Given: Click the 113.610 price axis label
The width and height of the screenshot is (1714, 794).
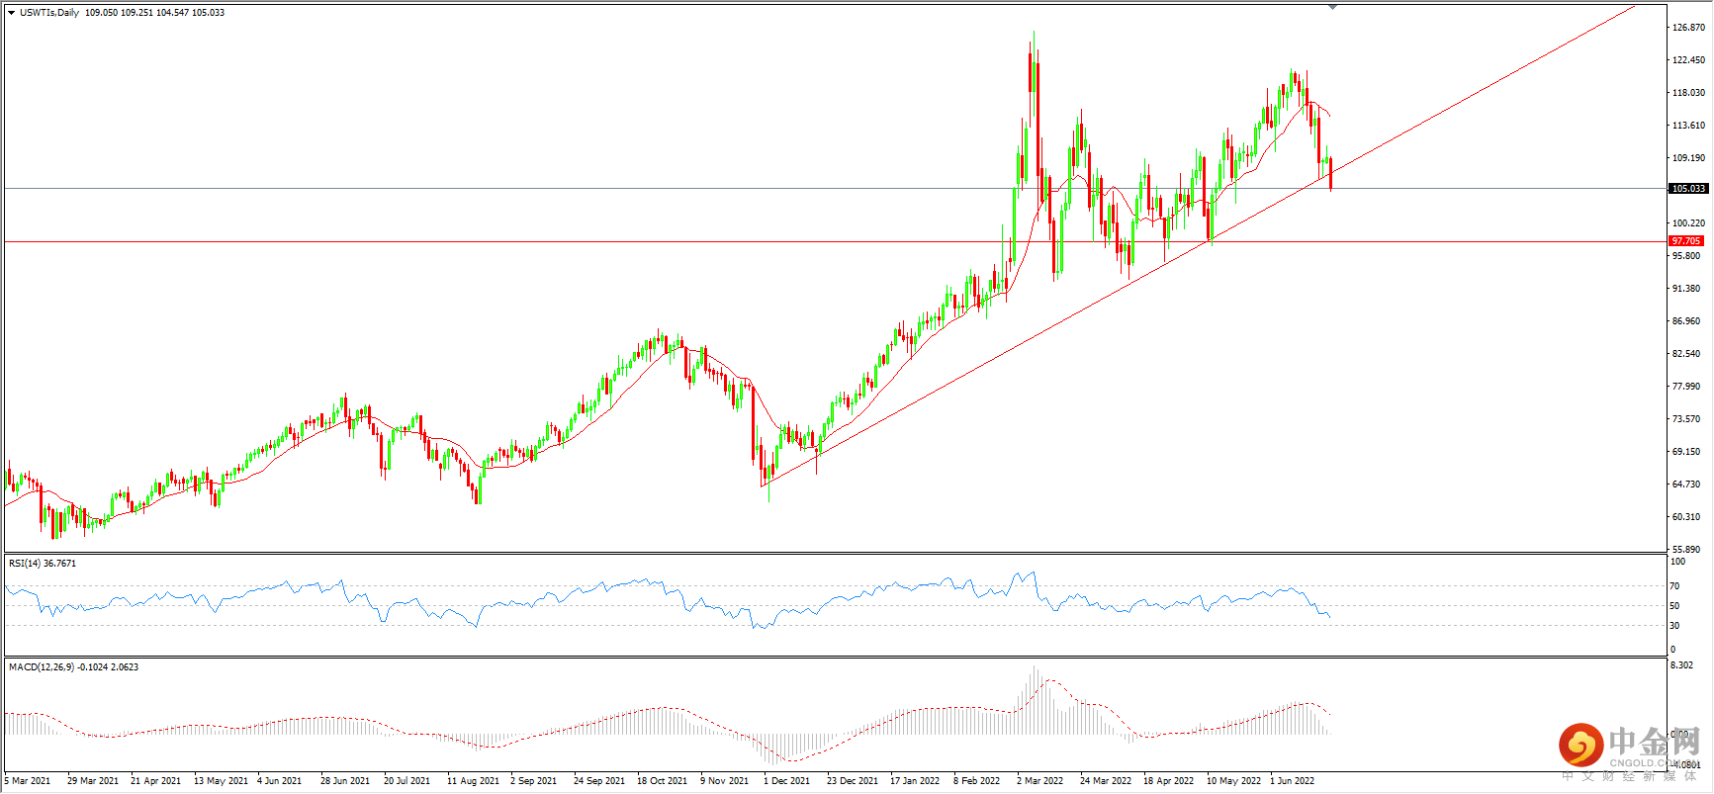Looking at the screenshot, I should (1688, 126).
